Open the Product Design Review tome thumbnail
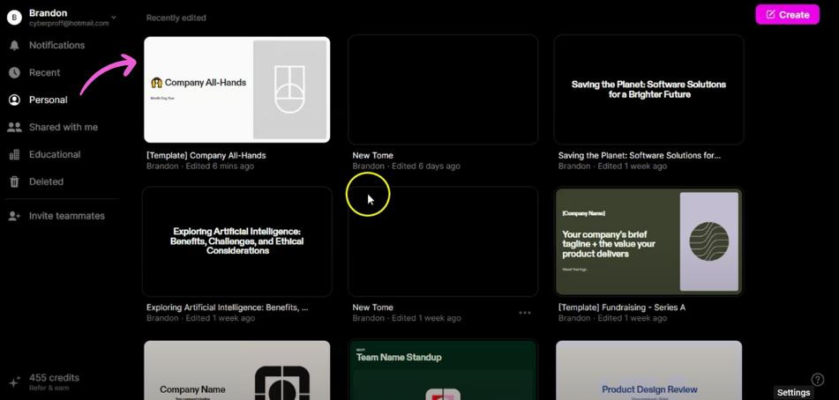The height and width of the screenshot is (400, 839). (648, 370)
